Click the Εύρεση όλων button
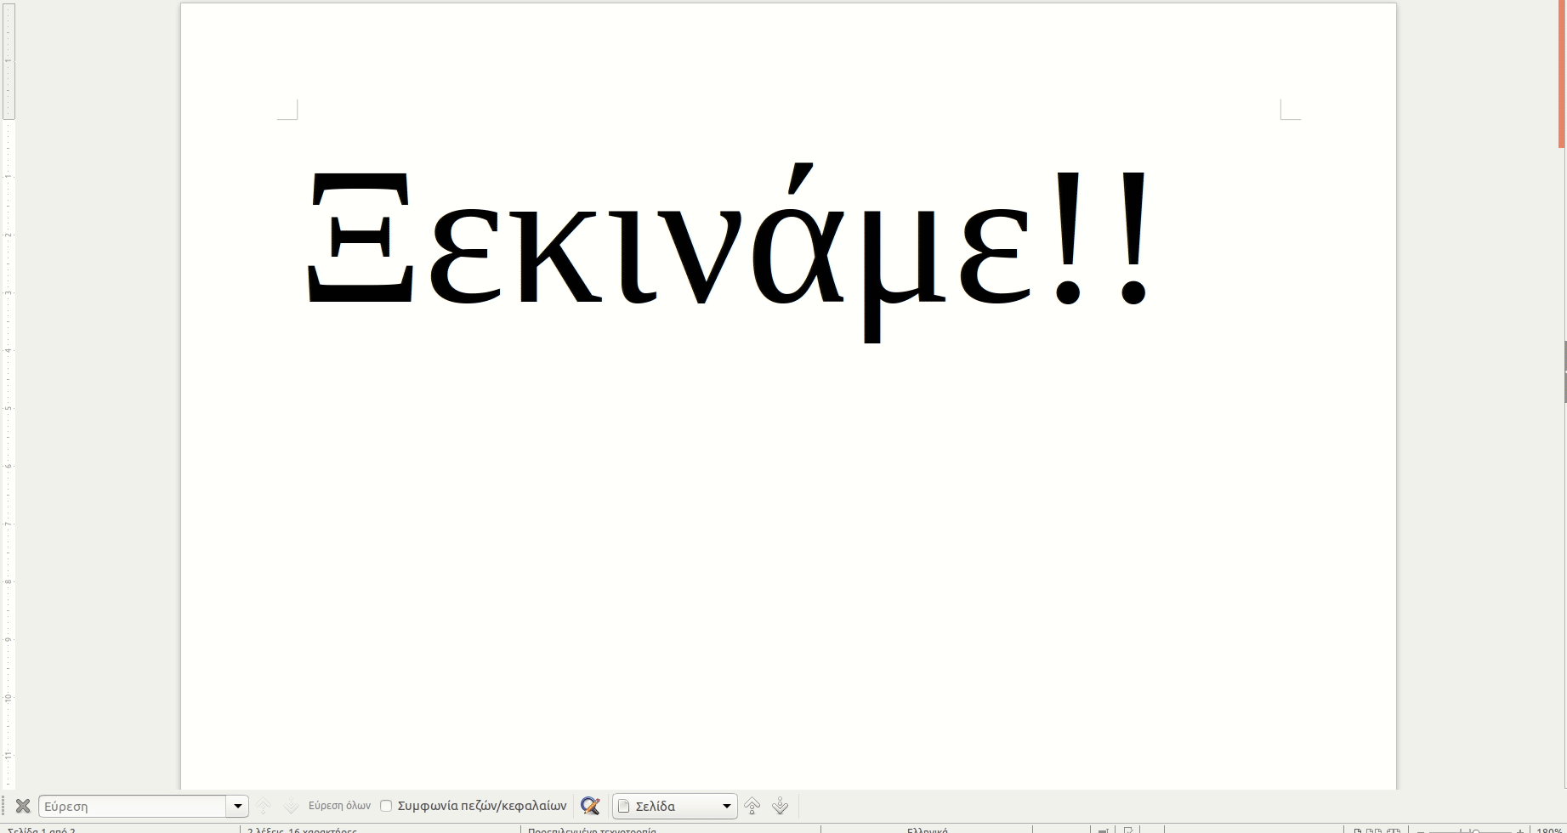Image resolution: width=1567 pixels, height=833 pixels. [x=339, y=806]
